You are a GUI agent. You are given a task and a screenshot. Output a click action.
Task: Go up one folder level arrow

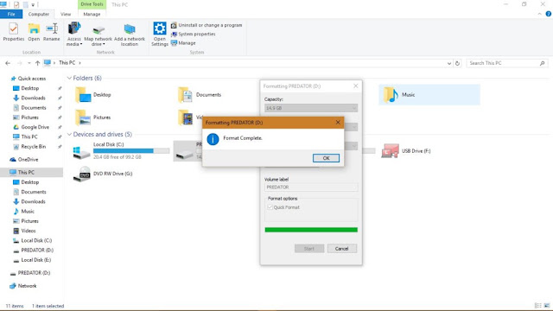point(37,63)
